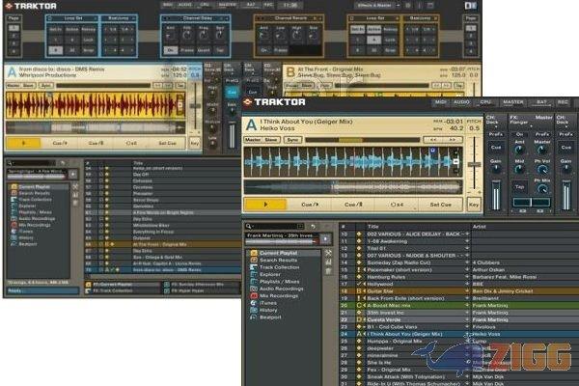Toggle the FX On button in front window

(519, 134)
